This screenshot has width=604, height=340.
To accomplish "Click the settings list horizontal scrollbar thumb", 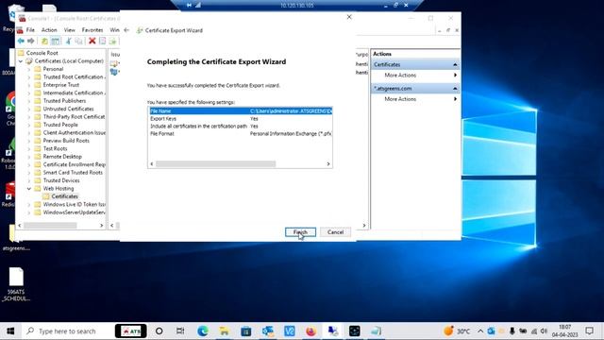I will pyautogui.click(x=216, y=163).
